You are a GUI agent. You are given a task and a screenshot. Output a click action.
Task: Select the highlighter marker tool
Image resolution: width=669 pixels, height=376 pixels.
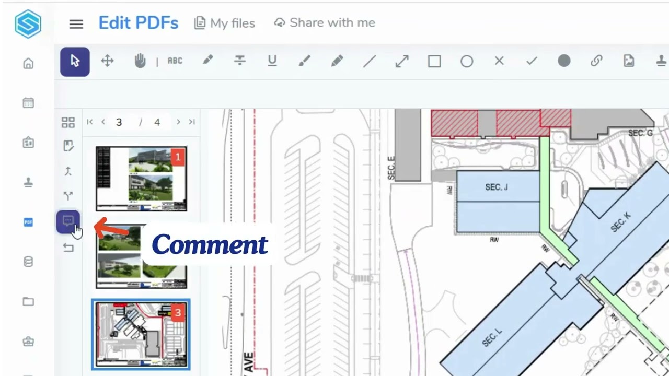coord(208,61)
